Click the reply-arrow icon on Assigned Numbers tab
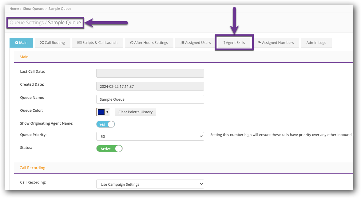Viewport: 361px width, 198px height. (x=260, y=43)
